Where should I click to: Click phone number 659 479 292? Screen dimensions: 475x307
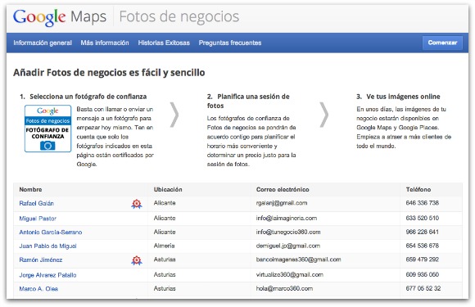click(423, 260)
